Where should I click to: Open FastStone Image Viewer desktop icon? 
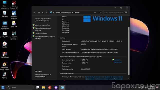pyautogui.click(x=4, y=66)
